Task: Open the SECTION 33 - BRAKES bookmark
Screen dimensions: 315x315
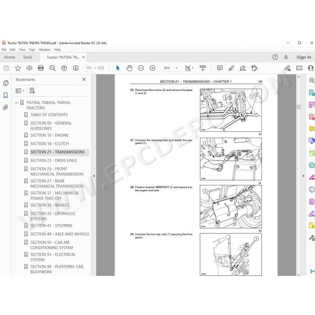Action: click(49, 205)
